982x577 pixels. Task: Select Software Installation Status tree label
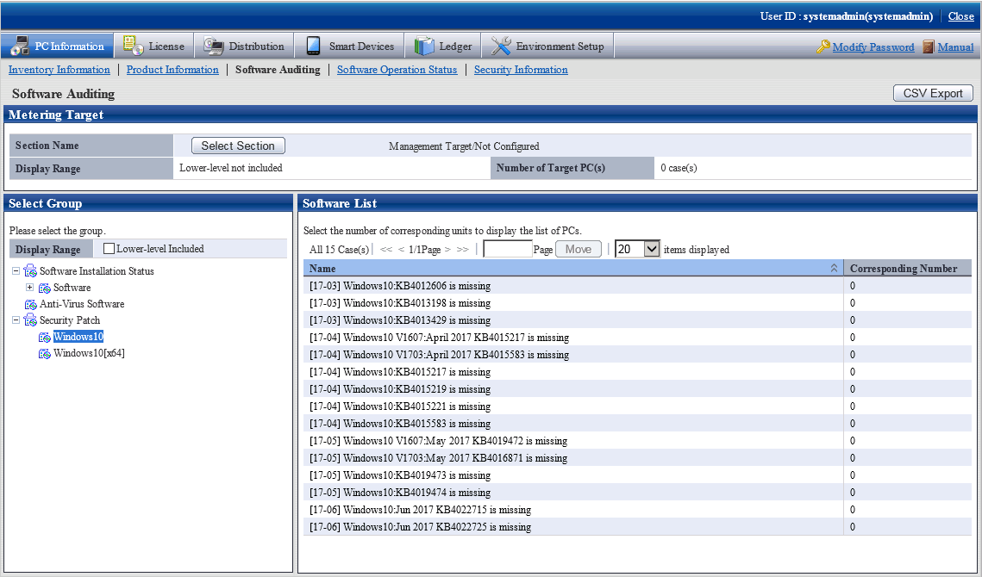tap(97, 271)
